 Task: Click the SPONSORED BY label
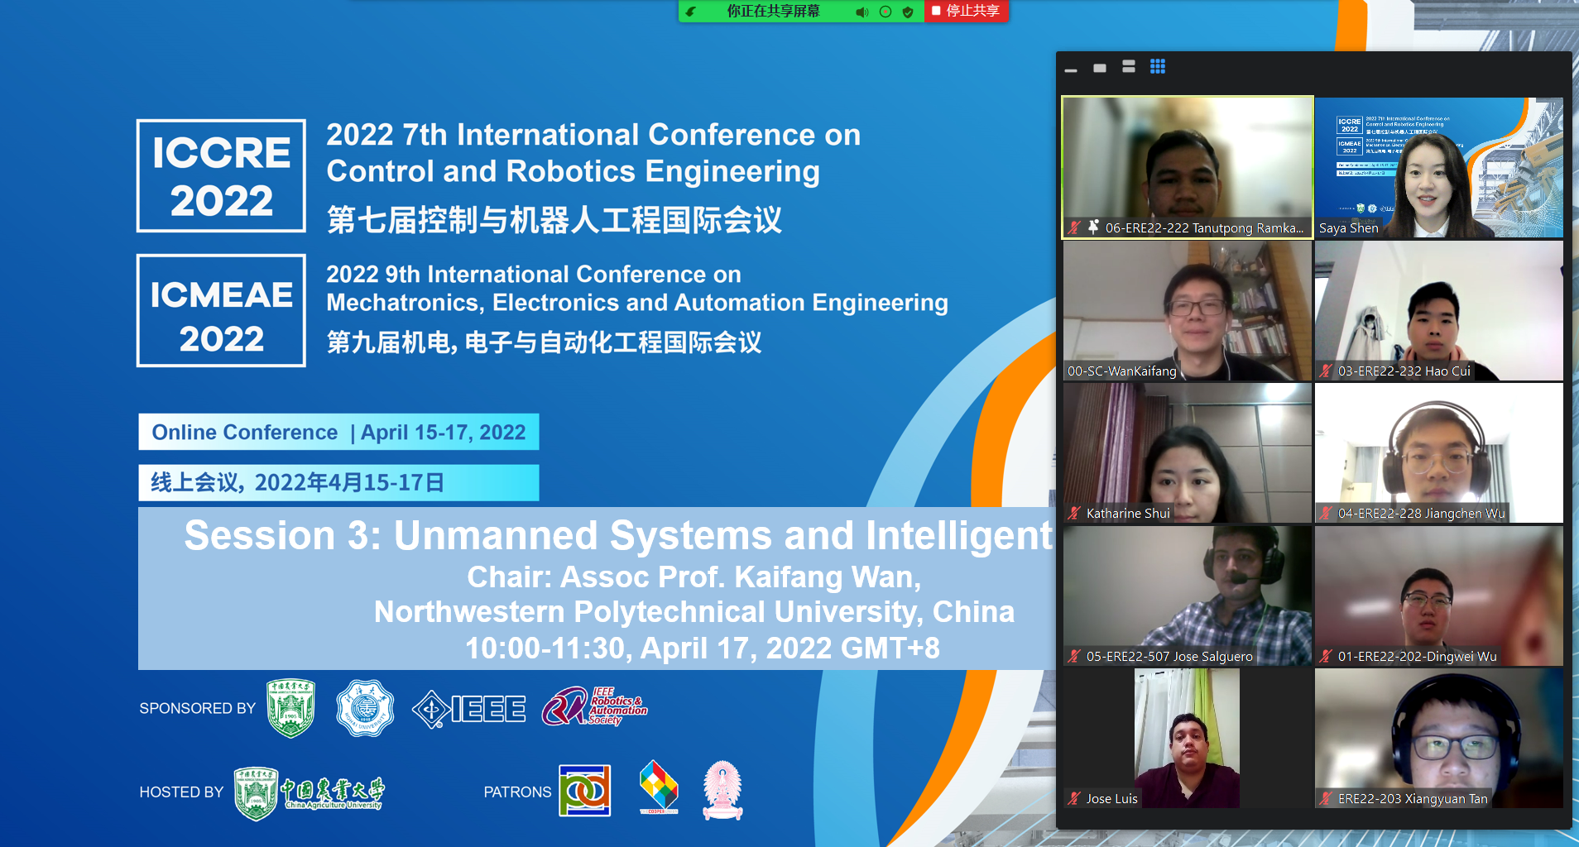[198, 708]
